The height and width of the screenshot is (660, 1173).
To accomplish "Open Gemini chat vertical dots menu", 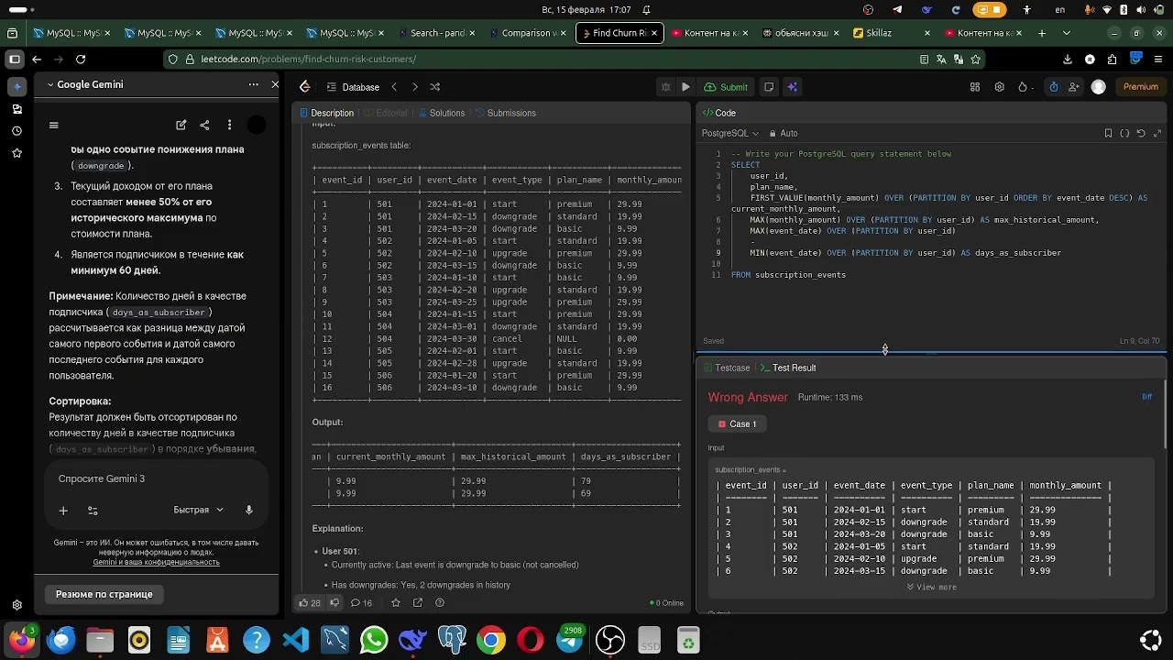I will click(229, 126).
